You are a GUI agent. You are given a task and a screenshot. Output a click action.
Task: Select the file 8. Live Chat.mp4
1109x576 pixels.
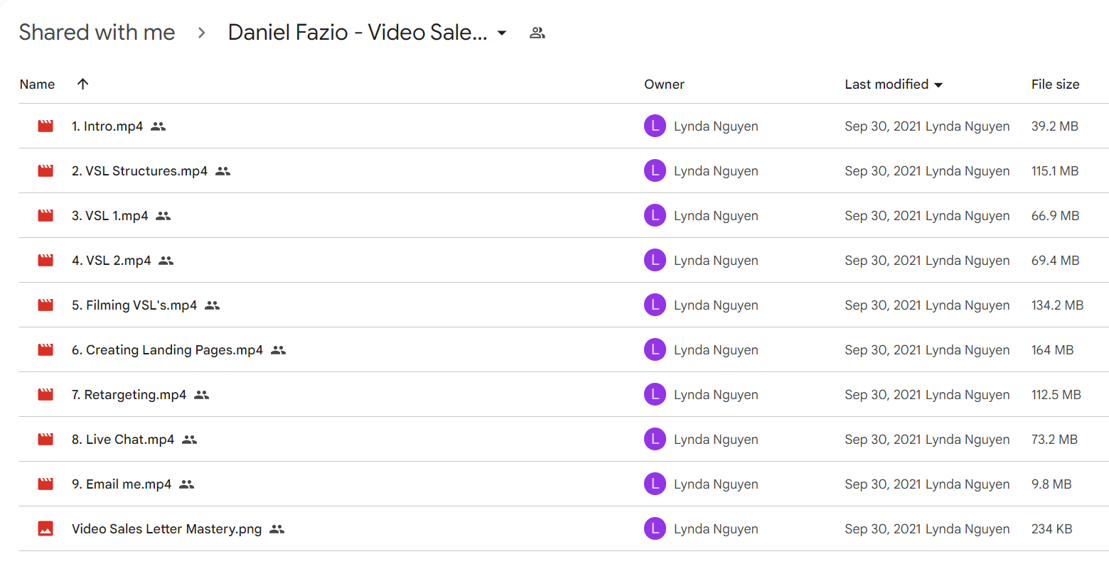[x=123, y=439]
